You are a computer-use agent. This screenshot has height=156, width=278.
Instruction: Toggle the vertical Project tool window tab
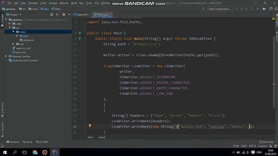(x=2, y=20)
